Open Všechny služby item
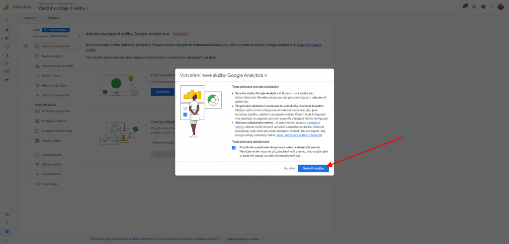Screen dimensions: 509x244 [51, 141]
